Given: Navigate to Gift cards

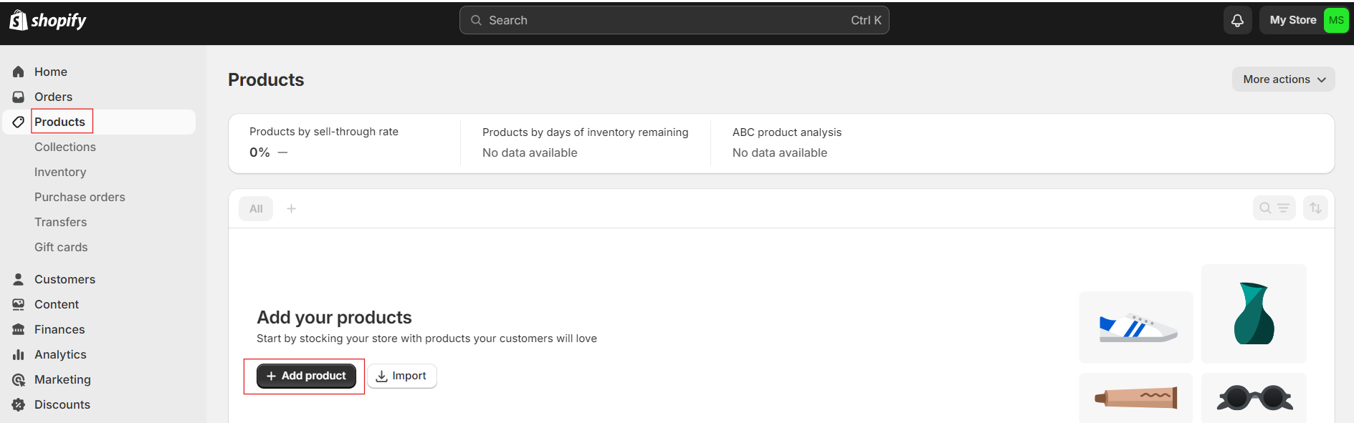Looking at the screenshot, I should tap(61, 247).
